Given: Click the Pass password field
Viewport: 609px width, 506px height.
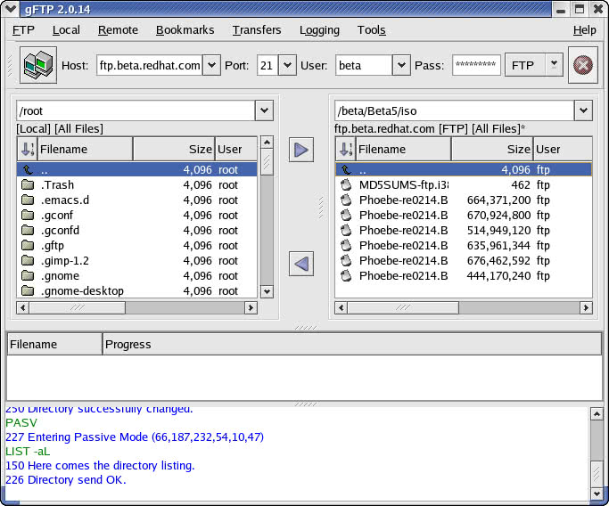Looking at the screenshot, I should 476,65.
